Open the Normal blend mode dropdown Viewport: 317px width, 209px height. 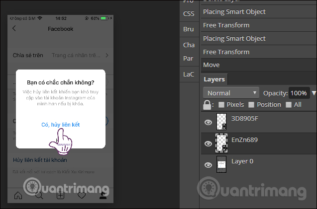(231, 93)
